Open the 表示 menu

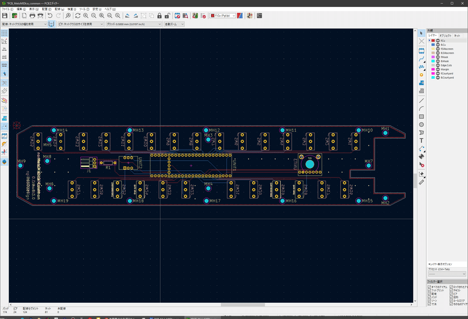click(34, 9)
